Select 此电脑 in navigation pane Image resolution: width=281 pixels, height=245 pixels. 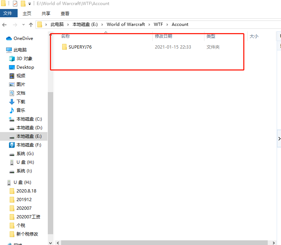pos(20,50)
